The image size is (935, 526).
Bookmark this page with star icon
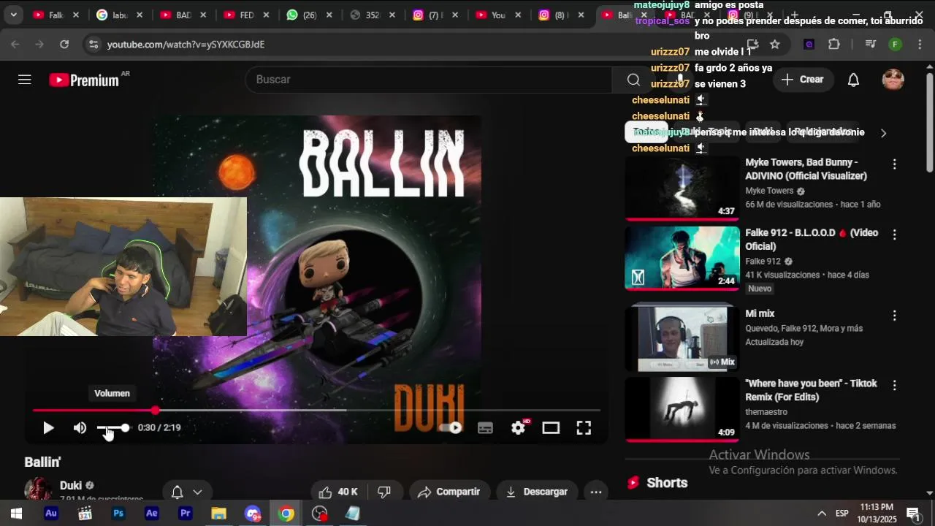[775, 45]
